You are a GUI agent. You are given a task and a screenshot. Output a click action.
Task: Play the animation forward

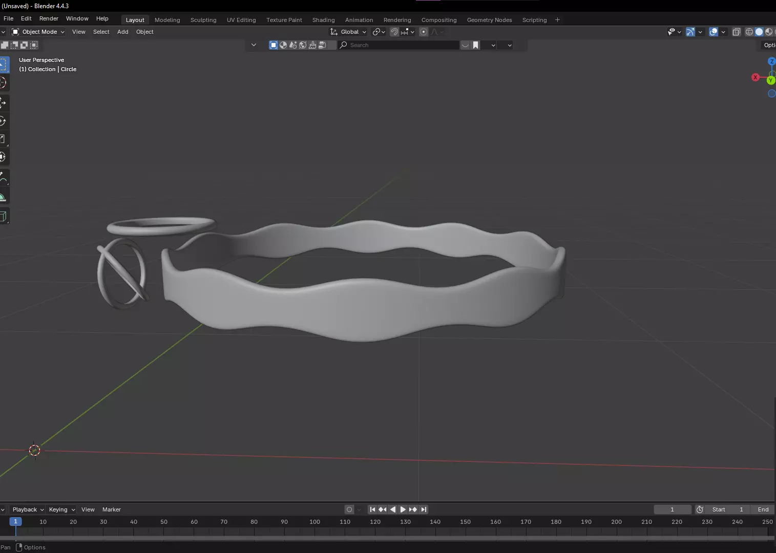coord(403,509)
